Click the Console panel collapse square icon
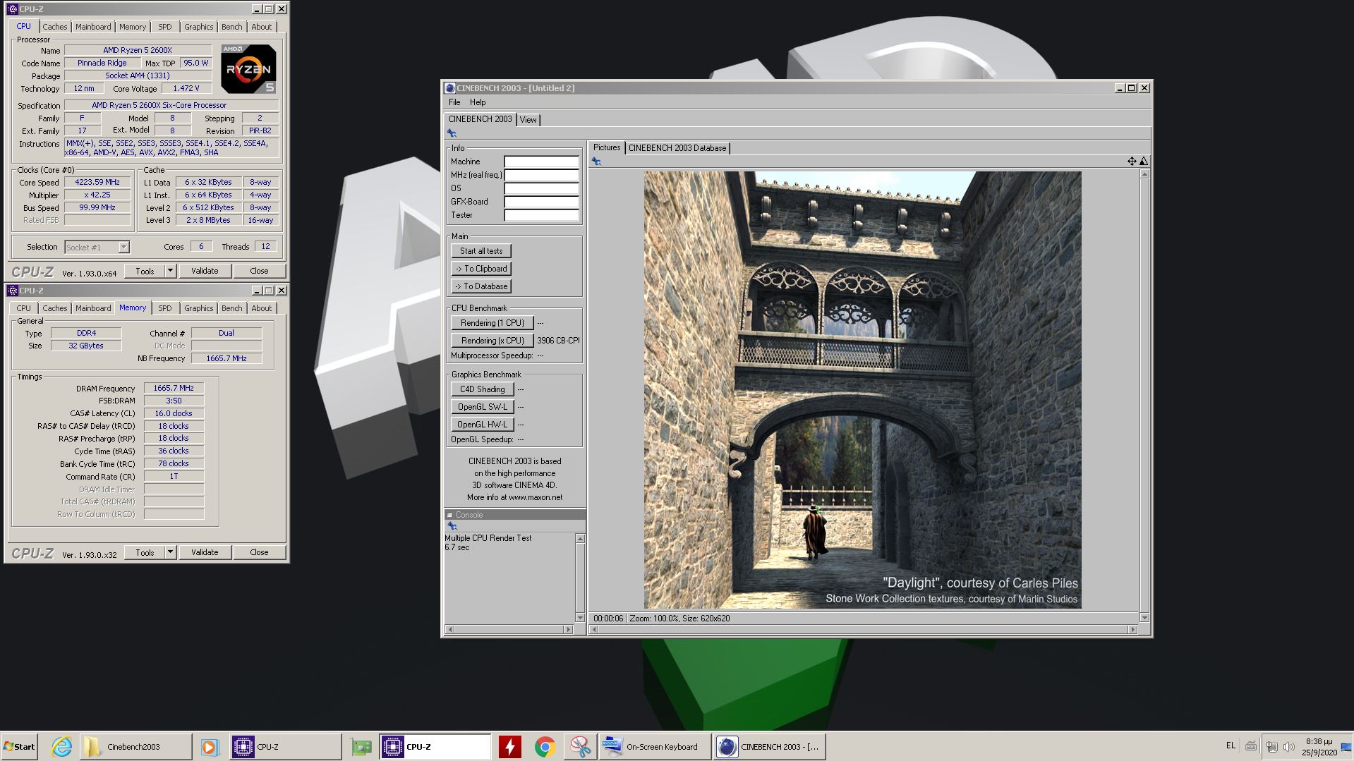This screenshot has height=761, width=1354. tap(449, 515)
